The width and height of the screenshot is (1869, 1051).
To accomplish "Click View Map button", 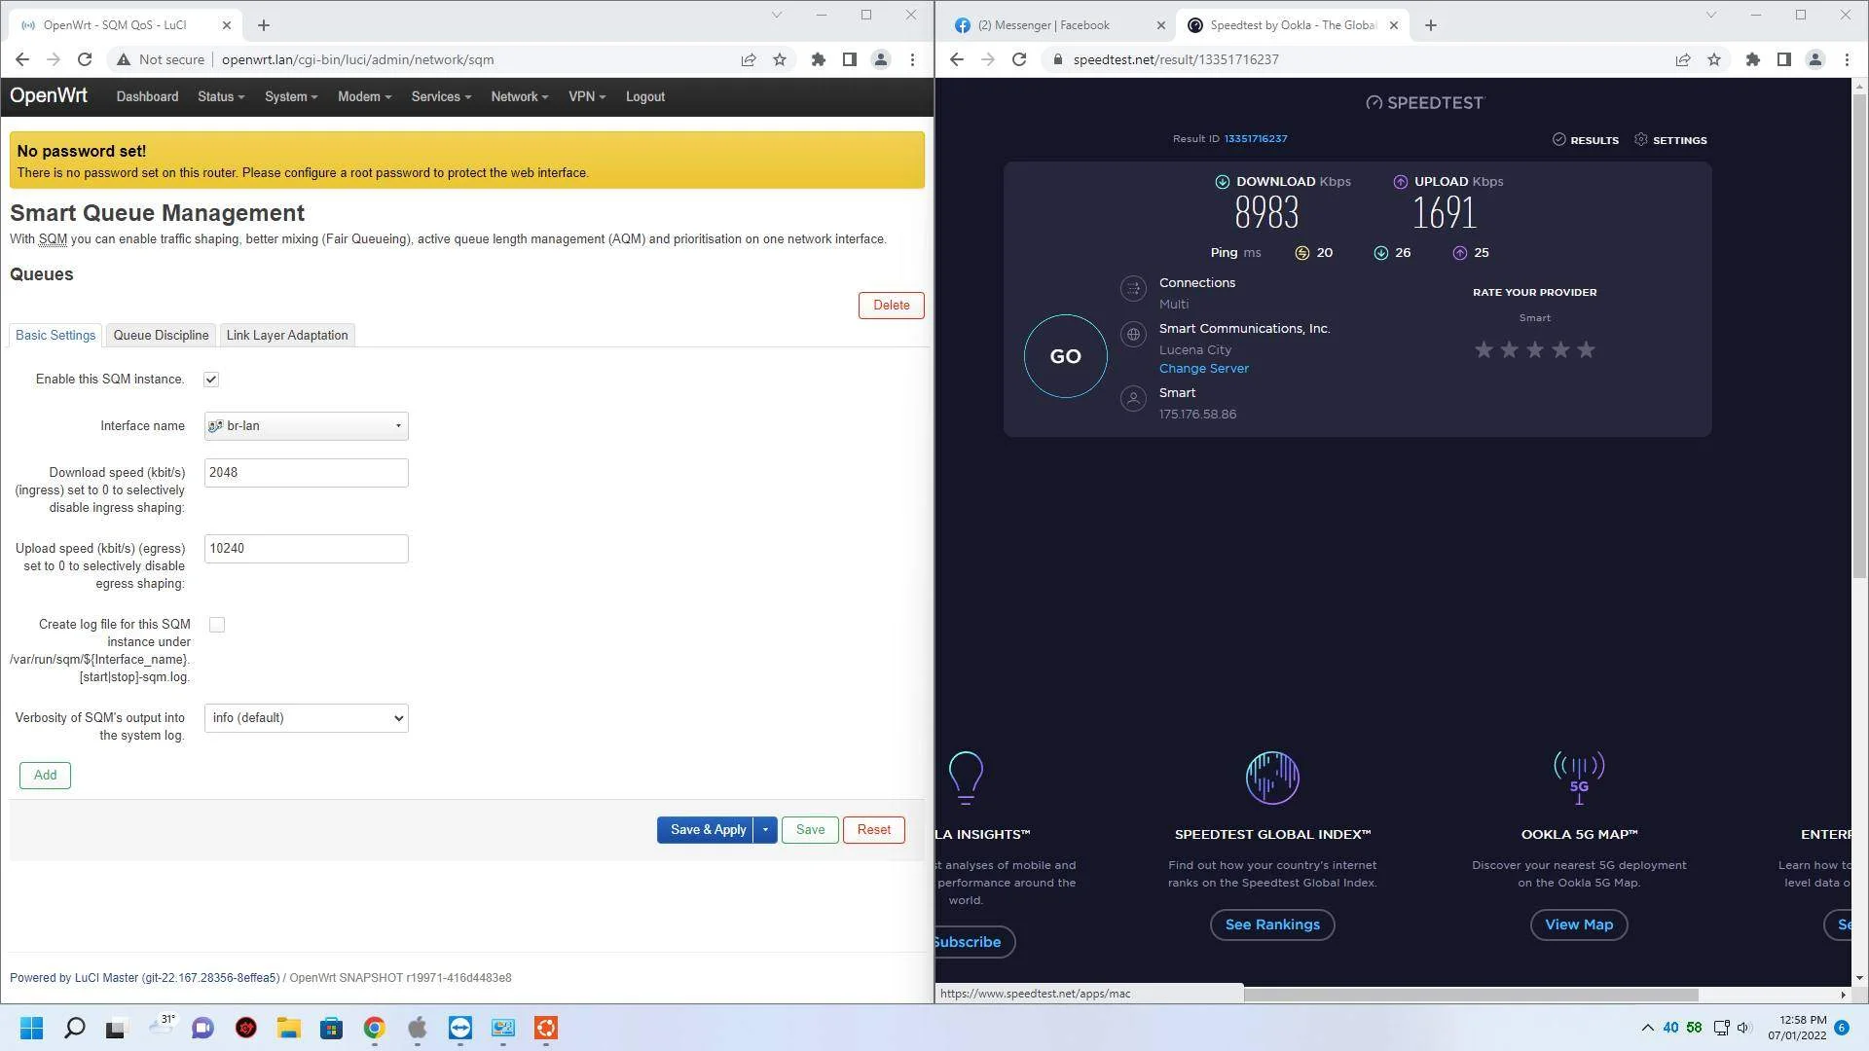I will click(x=1579, y=925).
